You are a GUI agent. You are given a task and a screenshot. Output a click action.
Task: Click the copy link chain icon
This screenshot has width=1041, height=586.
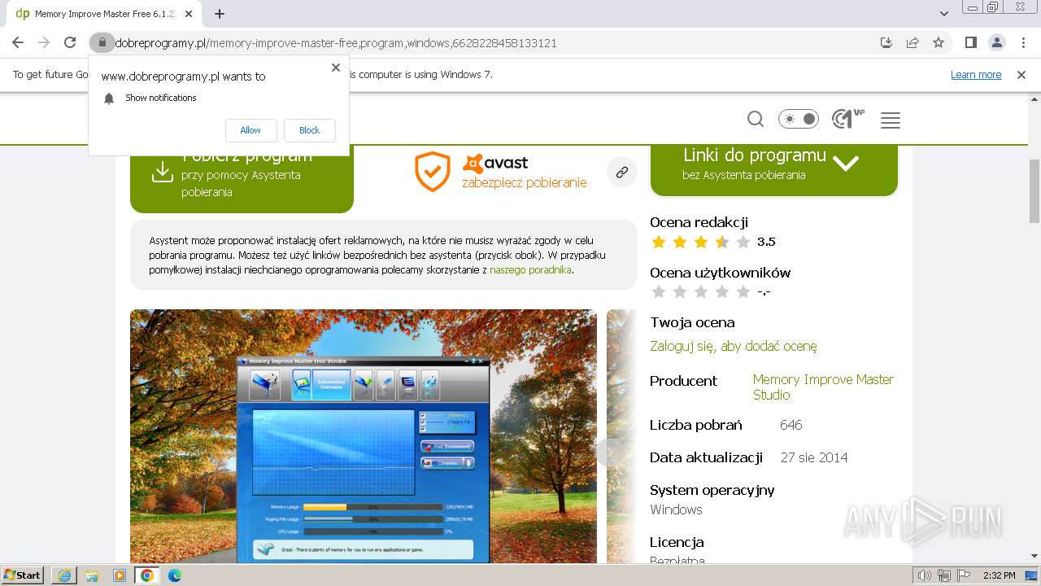click(622, 172)
